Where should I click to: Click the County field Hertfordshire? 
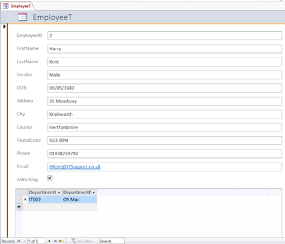165,128
